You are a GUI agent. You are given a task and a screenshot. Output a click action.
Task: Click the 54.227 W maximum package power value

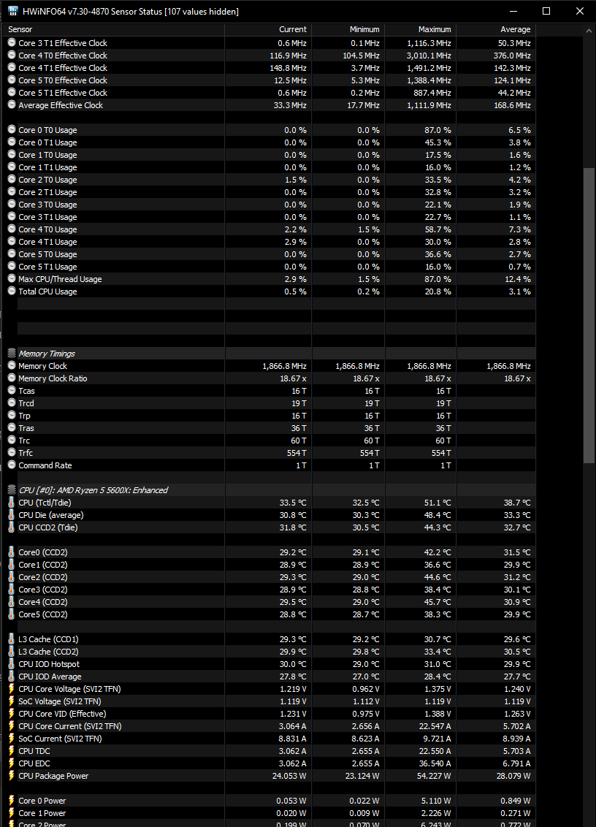434,775
